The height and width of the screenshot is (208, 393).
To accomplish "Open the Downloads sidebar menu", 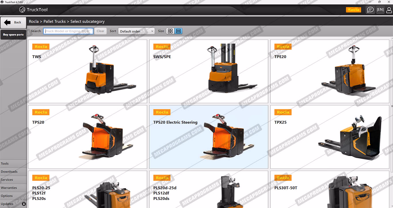I will 13,171.
